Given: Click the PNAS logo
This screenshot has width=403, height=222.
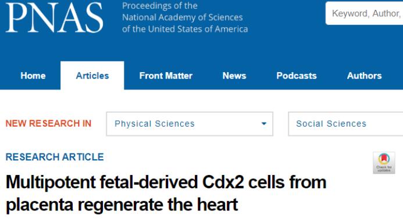Looking at the screenshot, I should click(54, 18).
